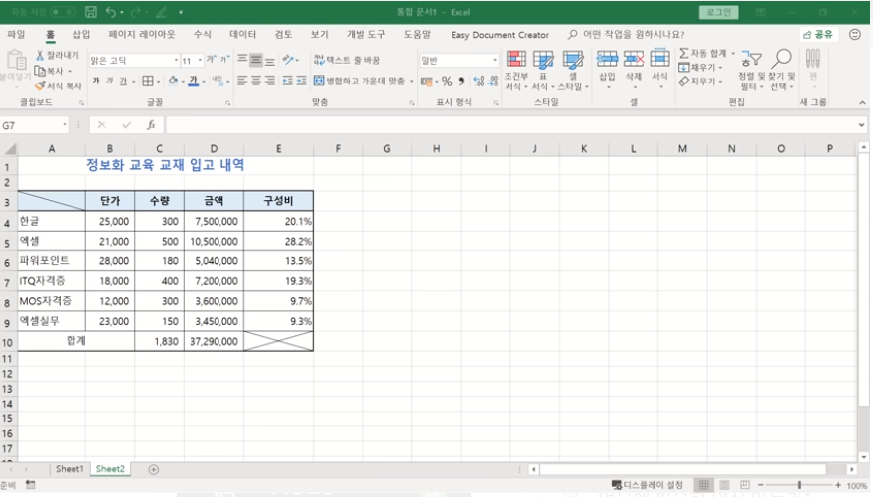The image size is (873, 497).
Task: Open Sort and Filter (정렬 및 필터)
Action: coord(752,71)
